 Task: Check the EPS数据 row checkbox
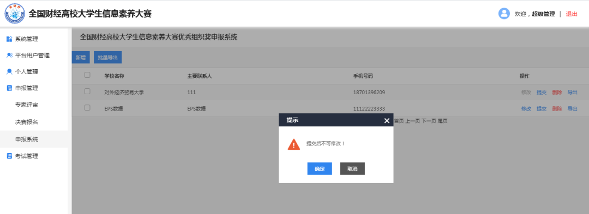pos(87,108)
